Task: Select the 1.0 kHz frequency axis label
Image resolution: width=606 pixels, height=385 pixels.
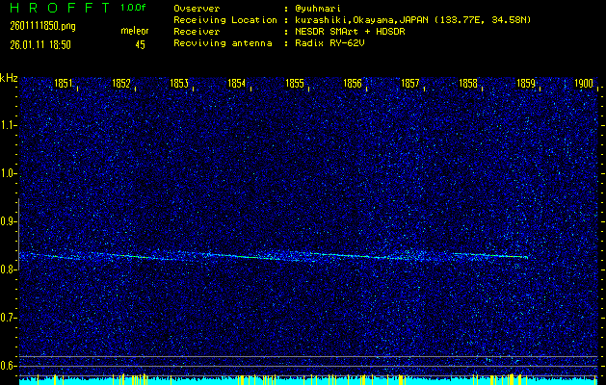Action: coord(9,173)
